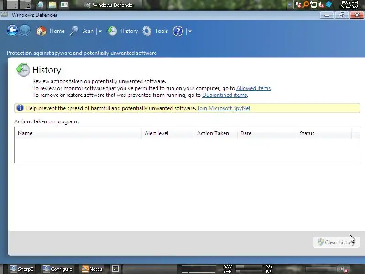This screenshot has width=365, height=274.
Task: Sort by the Date column header
Action: (x=267, y=133)
